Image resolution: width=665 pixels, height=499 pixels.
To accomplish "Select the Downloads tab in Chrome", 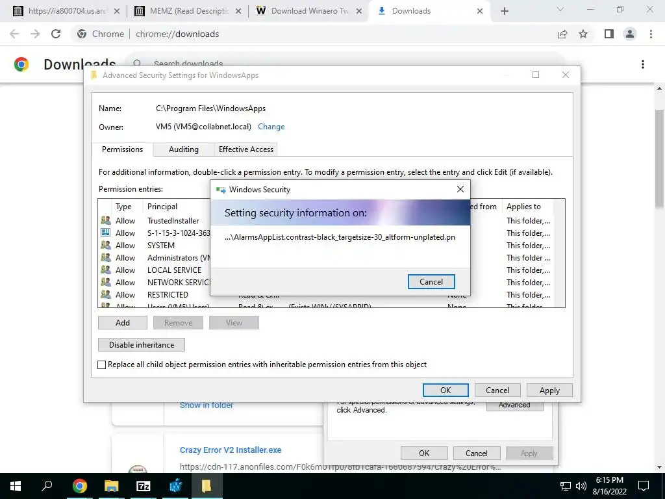I will click(429, 11).
